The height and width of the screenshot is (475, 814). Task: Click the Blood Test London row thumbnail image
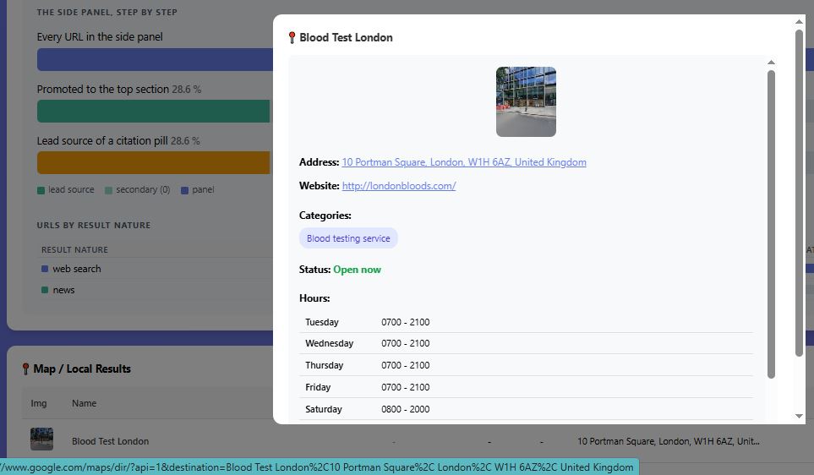(41, 440)
